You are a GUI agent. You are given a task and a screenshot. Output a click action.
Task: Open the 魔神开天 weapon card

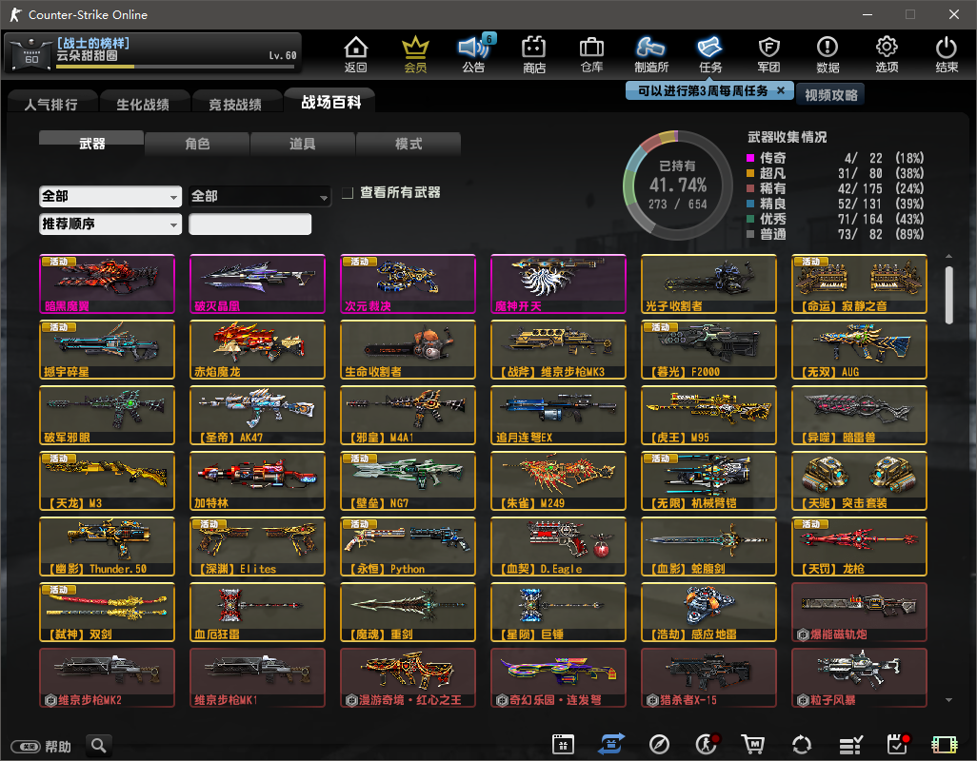pos(558,283)
